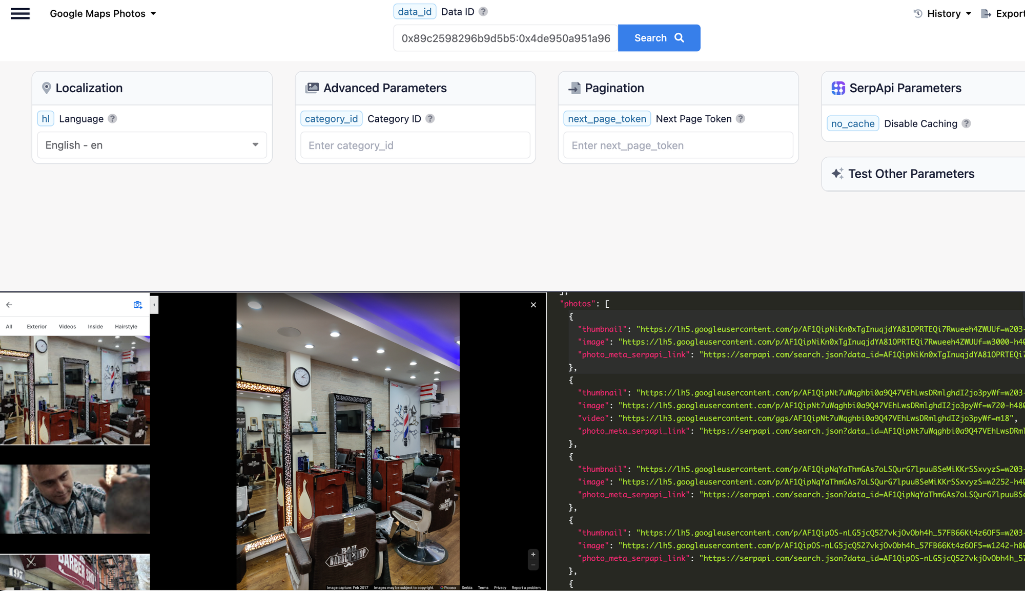Open the barber cutting hair thumbnail
Image resolution: width=1025 pixels, height=591 pixels.
(75, 499)
